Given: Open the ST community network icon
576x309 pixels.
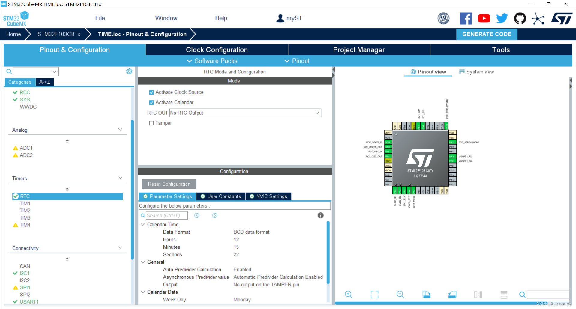Looking at the screenshot, I should coord(538,19).
